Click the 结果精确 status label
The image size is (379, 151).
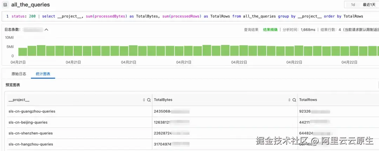click(270, 30)
